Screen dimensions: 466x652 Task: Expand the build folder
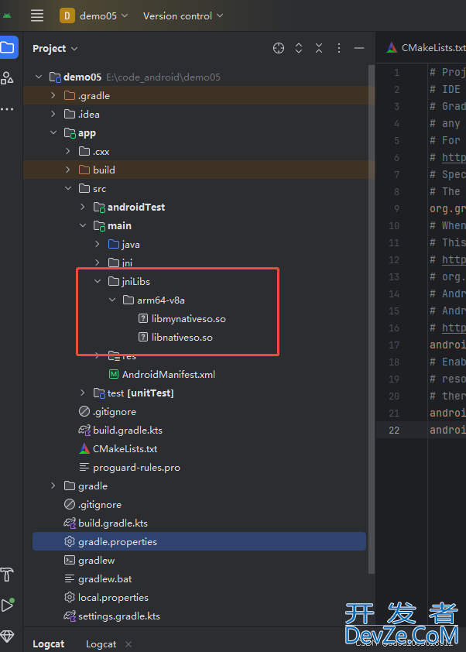click(x=68, y=170)
